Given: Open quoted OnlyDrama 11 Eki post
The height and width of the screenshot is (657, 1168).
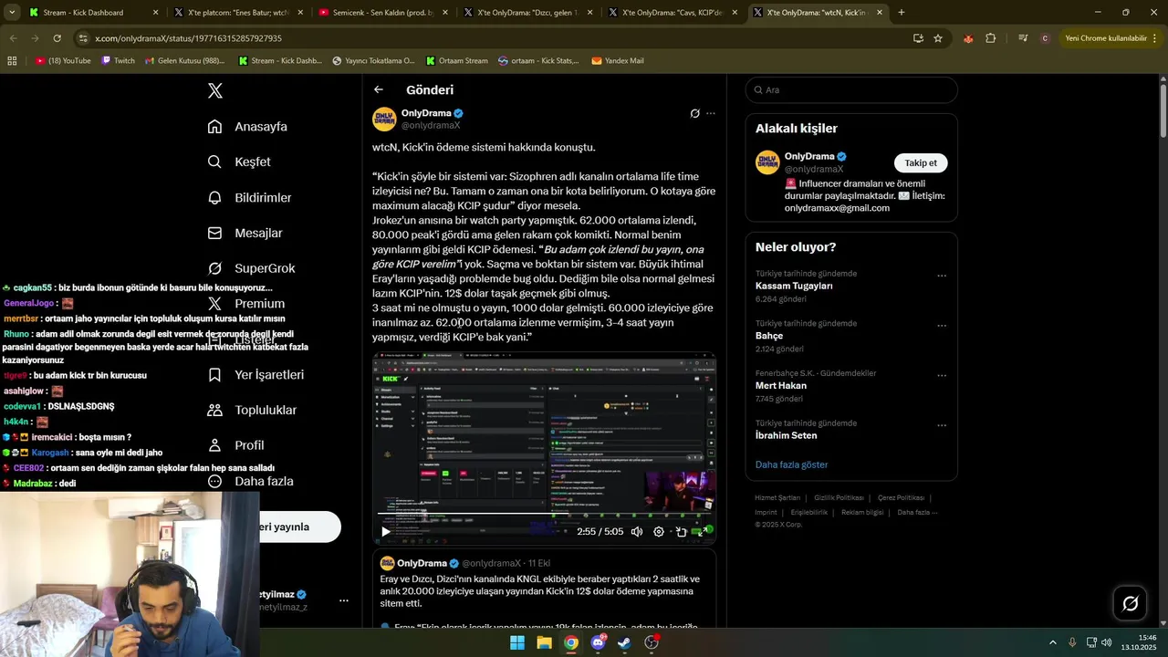Looking at the screenshot, I should [544, 589].
